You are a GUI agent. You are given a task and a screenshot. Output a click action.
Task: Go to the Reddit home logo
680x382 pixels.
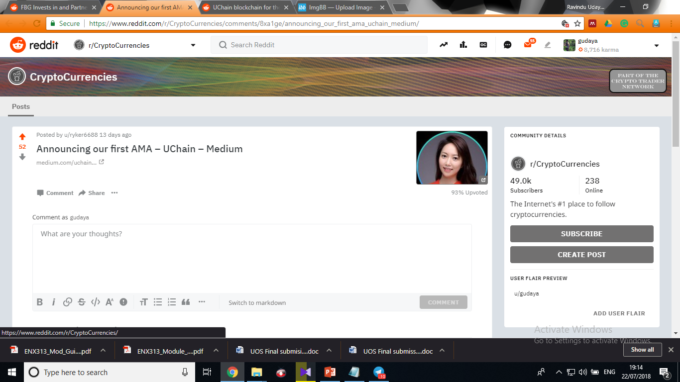point(34,45)
